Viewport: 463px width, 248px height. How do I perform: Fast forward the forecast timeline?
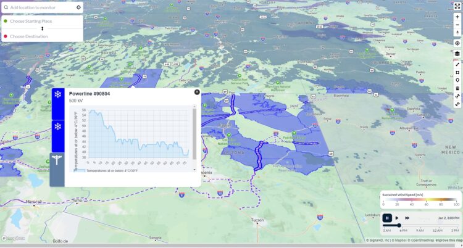pyautogui.click(x=407, y=218)
